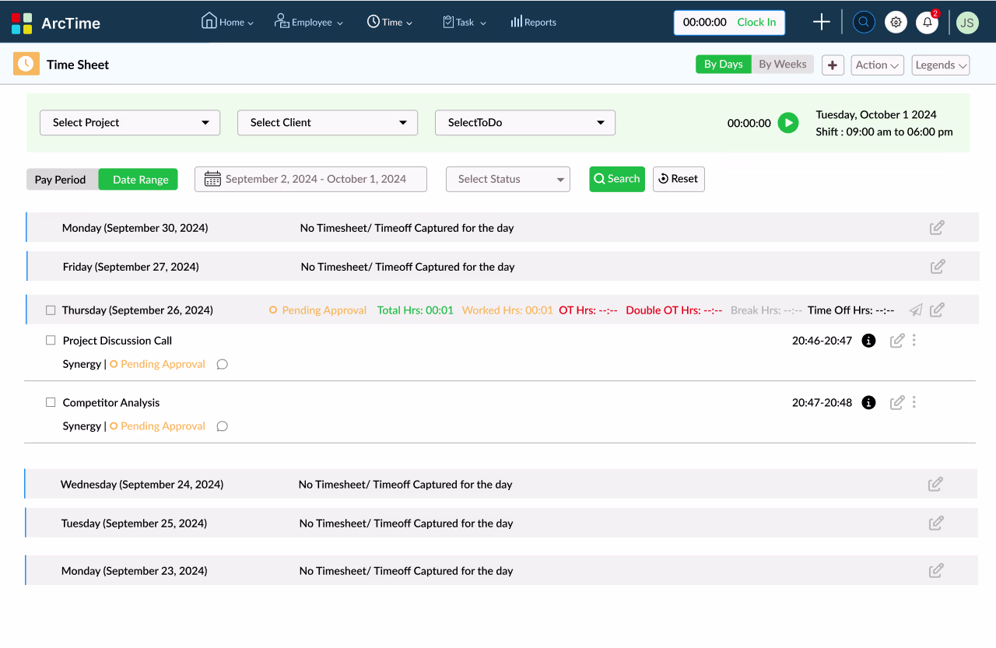
Task: Click Friday (September 27, 2024) row label
Action: coord(131,267)
